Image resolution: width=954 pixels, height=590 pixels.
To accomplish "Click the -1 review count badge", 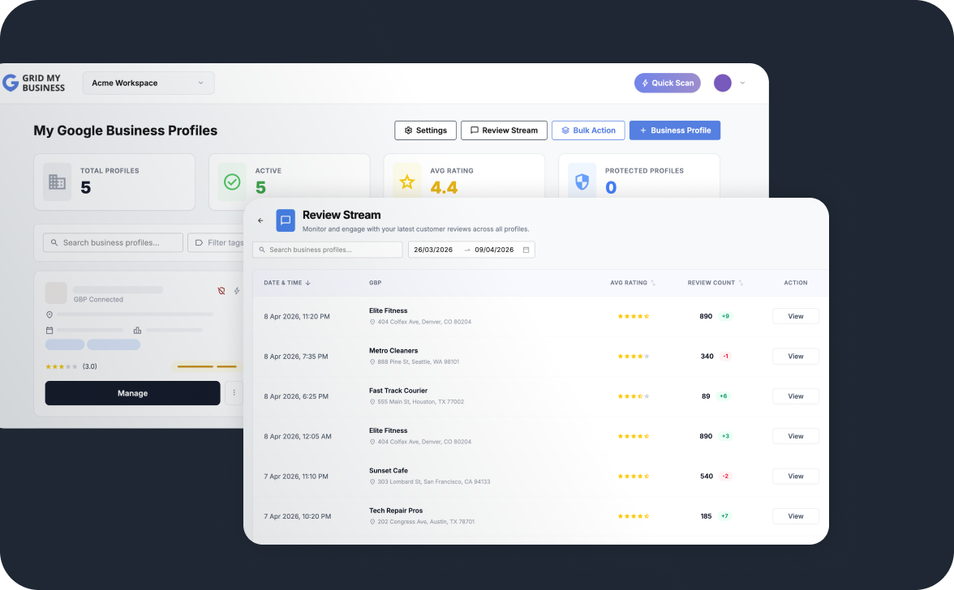I will (x=725, y=356).
